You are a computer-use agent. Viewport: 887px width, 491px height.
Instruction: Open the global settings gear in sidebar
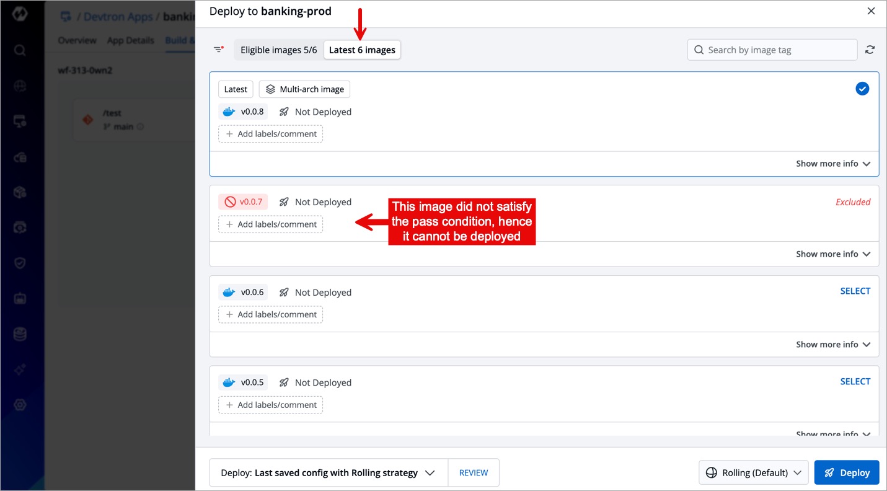(20, 405)
